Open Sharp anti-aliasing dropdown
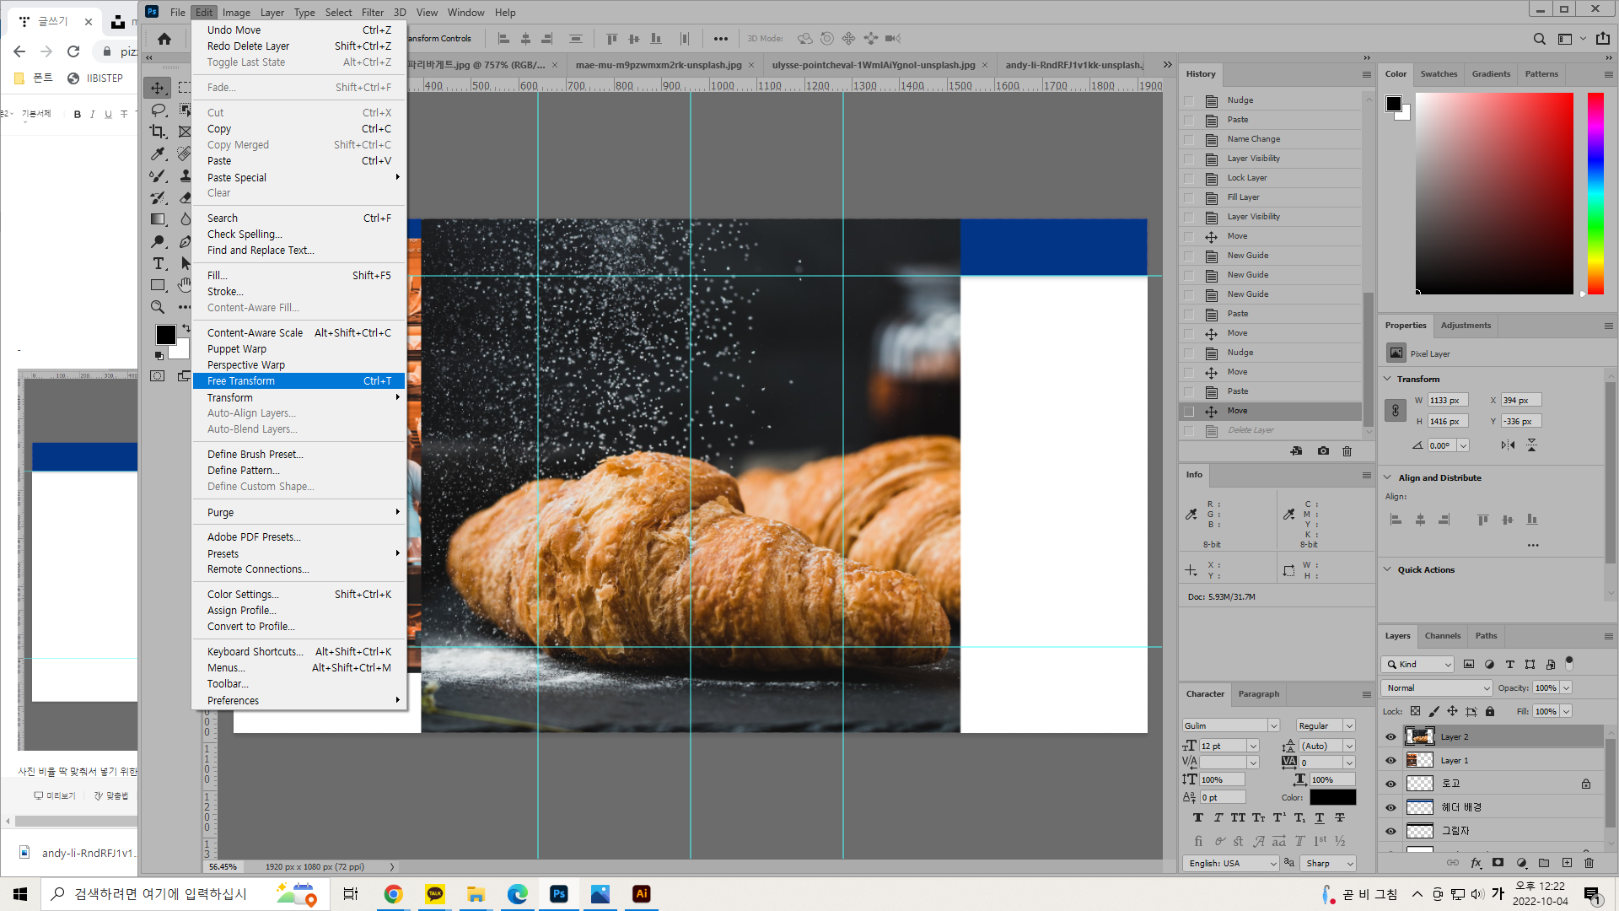This screenshot has width=1619, height=911. tap(1329, 864)
